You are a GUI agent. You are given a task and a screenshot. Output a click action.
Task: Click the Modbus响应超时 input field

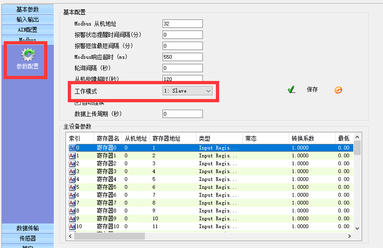click(x=182, y=57)
